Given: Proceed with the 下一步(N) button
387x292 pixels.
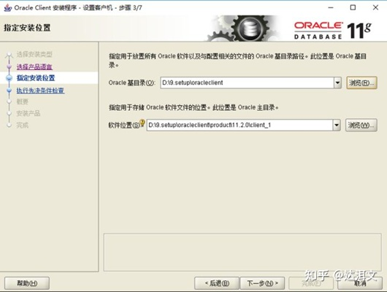Looking at the screenshot, I should click(262, 283).
